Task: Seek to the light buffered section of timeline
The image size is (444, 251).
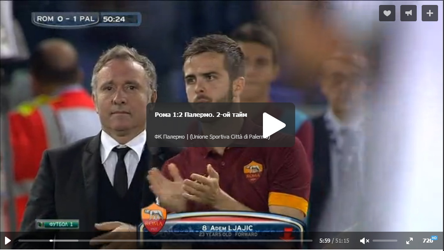Action: click(65, 241)
